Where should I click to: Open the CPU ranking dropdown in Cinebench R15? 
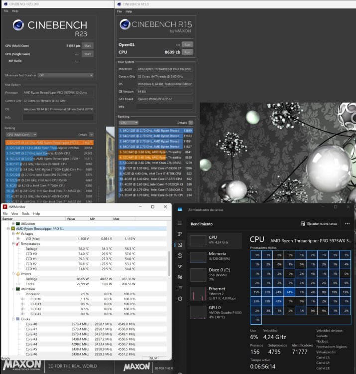pos(128,123)
